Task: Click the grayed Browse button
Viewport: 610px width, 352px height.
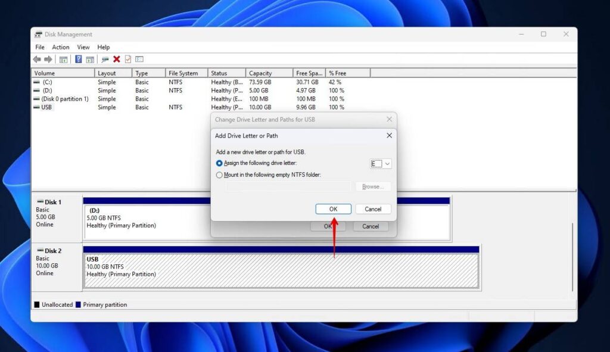Action: [x=372, y=186]
